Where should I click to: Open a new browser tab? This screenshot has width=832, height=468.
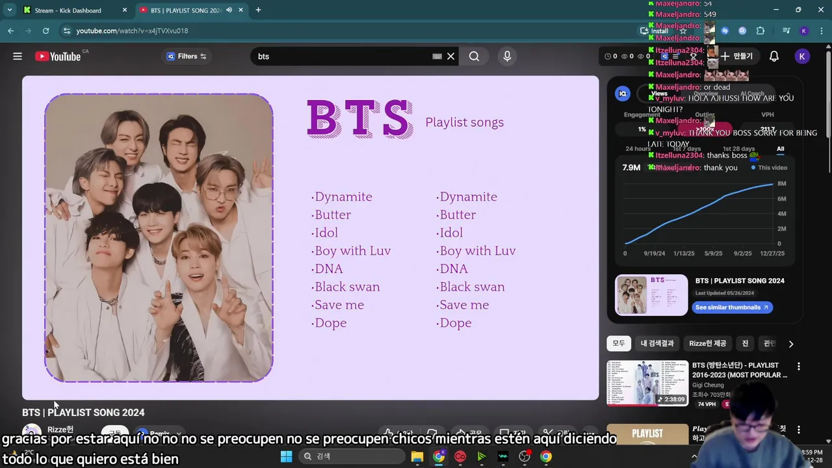coord(258,10)
